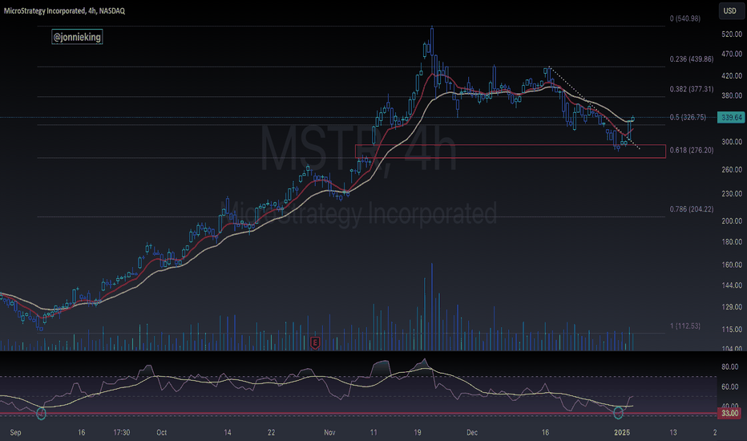
Task: Click the 420.00 price axis label
Action: point(732,76)
